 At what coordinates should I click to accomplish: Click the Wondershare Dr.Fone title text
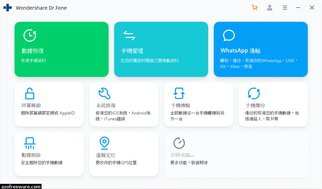pos(41,8)
